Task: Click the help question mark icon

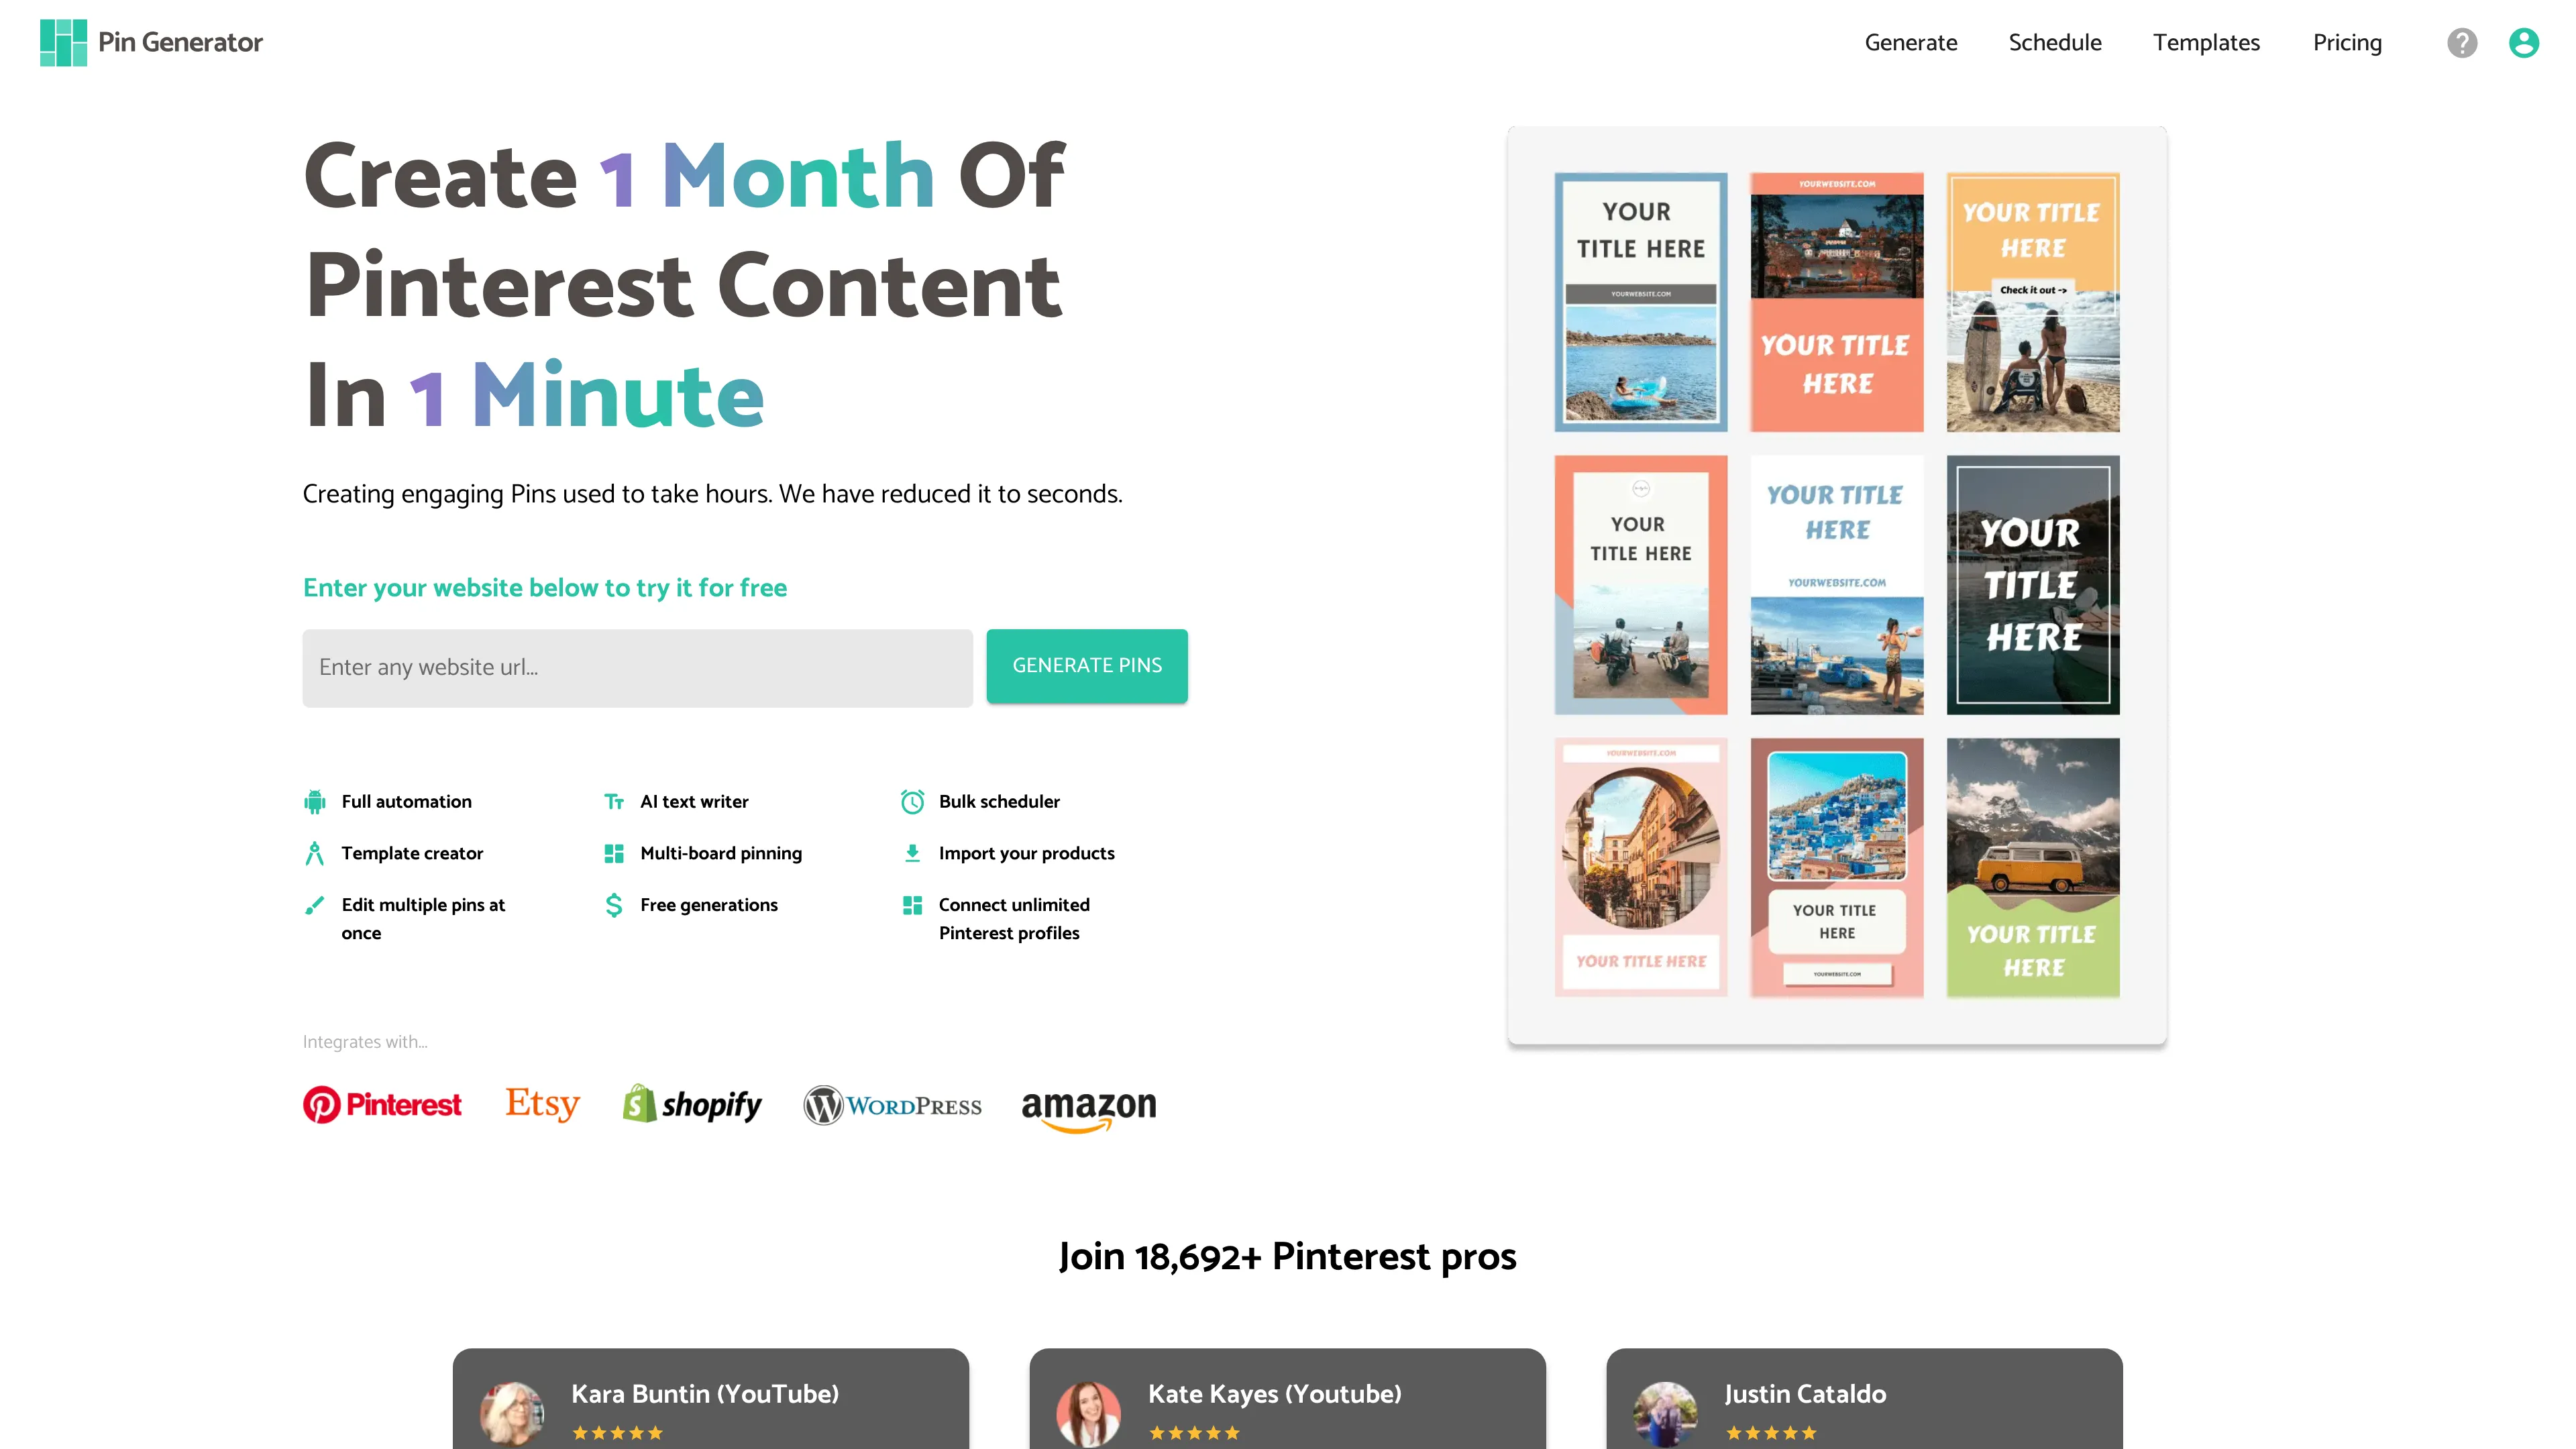Action: [2465, 42]
